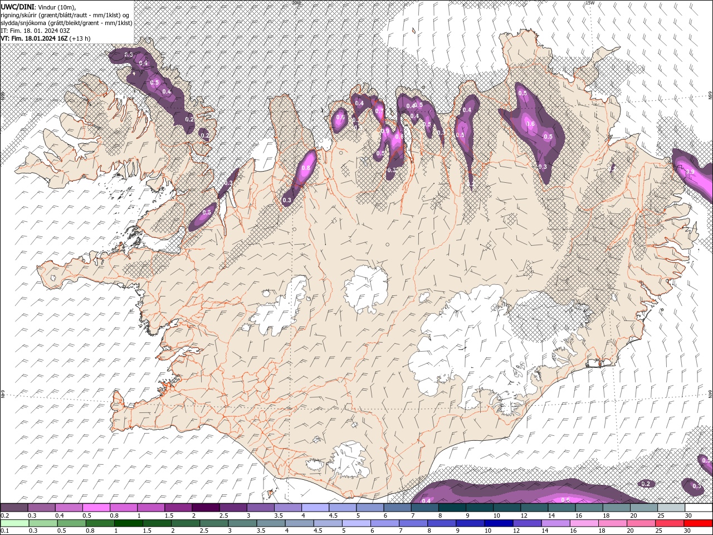This screenshot has height=535, width=713.
Task: Click the dark mauve snow-scale swatch labeled 0.2
Action: [14, 508]
